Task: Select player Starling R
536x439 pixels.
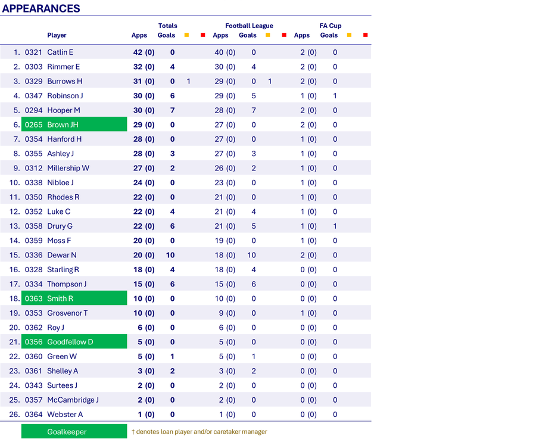Action: [x=63, y=269]
